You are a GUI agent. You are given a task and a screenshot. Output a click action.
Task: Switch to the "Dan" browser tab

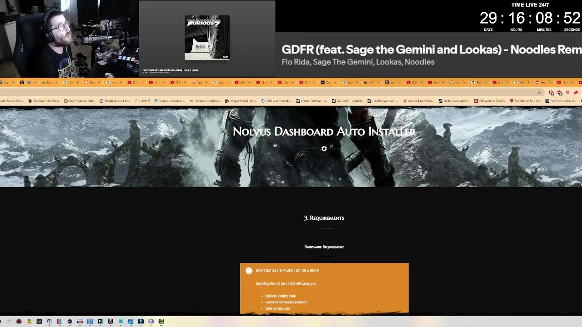tap(50, 83)
